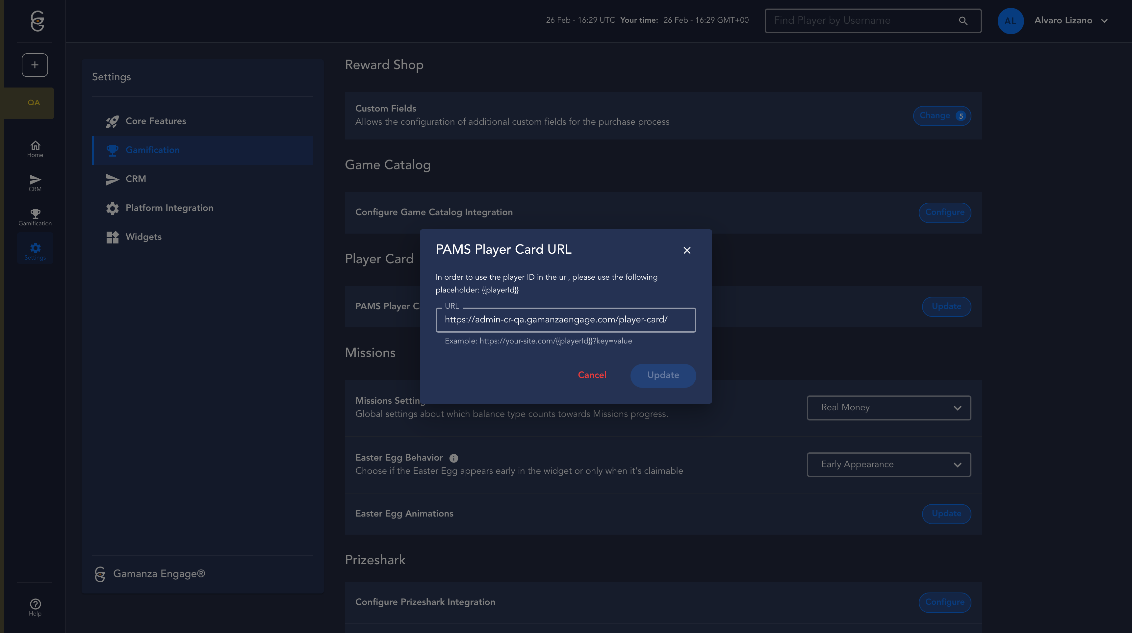Select Platform Integration settings item
Viewport: 1132px width, 633px height.
click(x=169, y=208)
